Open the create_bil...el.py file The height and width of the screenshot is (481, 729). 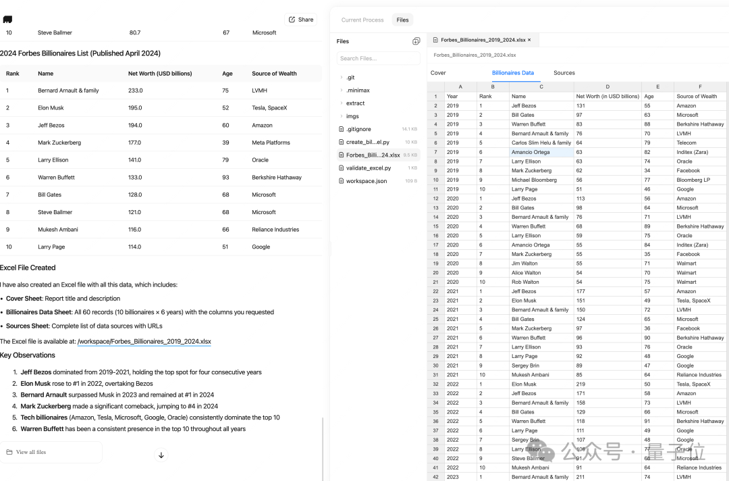click(x=378, y=142)
